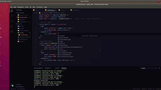This screenshot has height=90, width=161.
Task: Open the Search view in the activity bar
Action: (x=12, y=16)
